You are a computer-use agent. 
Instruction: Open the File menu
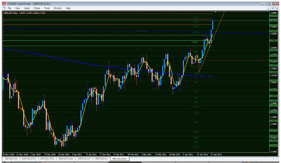(9, 8)
